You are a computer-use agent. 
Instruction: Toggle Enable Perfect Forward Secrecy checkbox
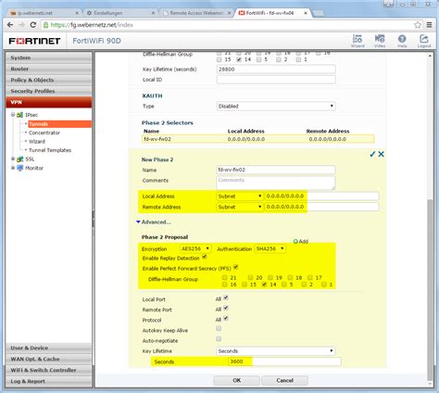(x=236, y=267)
